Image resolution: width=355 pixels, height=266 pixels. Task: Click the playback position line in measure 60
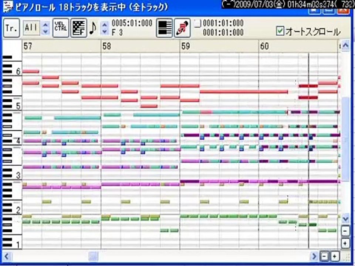pos(308,151)
